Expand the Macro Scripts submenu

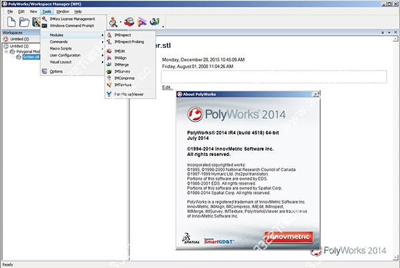click(x=73, y=49)
